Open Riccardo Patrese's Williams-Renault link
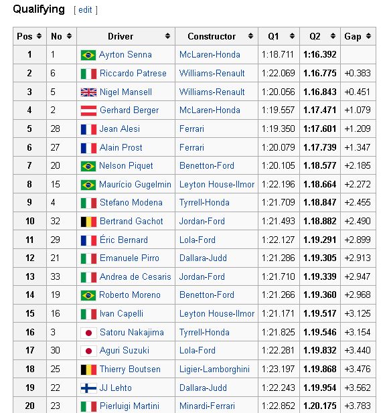The height and width of the screenshot is (413, 387). point(212,73)
